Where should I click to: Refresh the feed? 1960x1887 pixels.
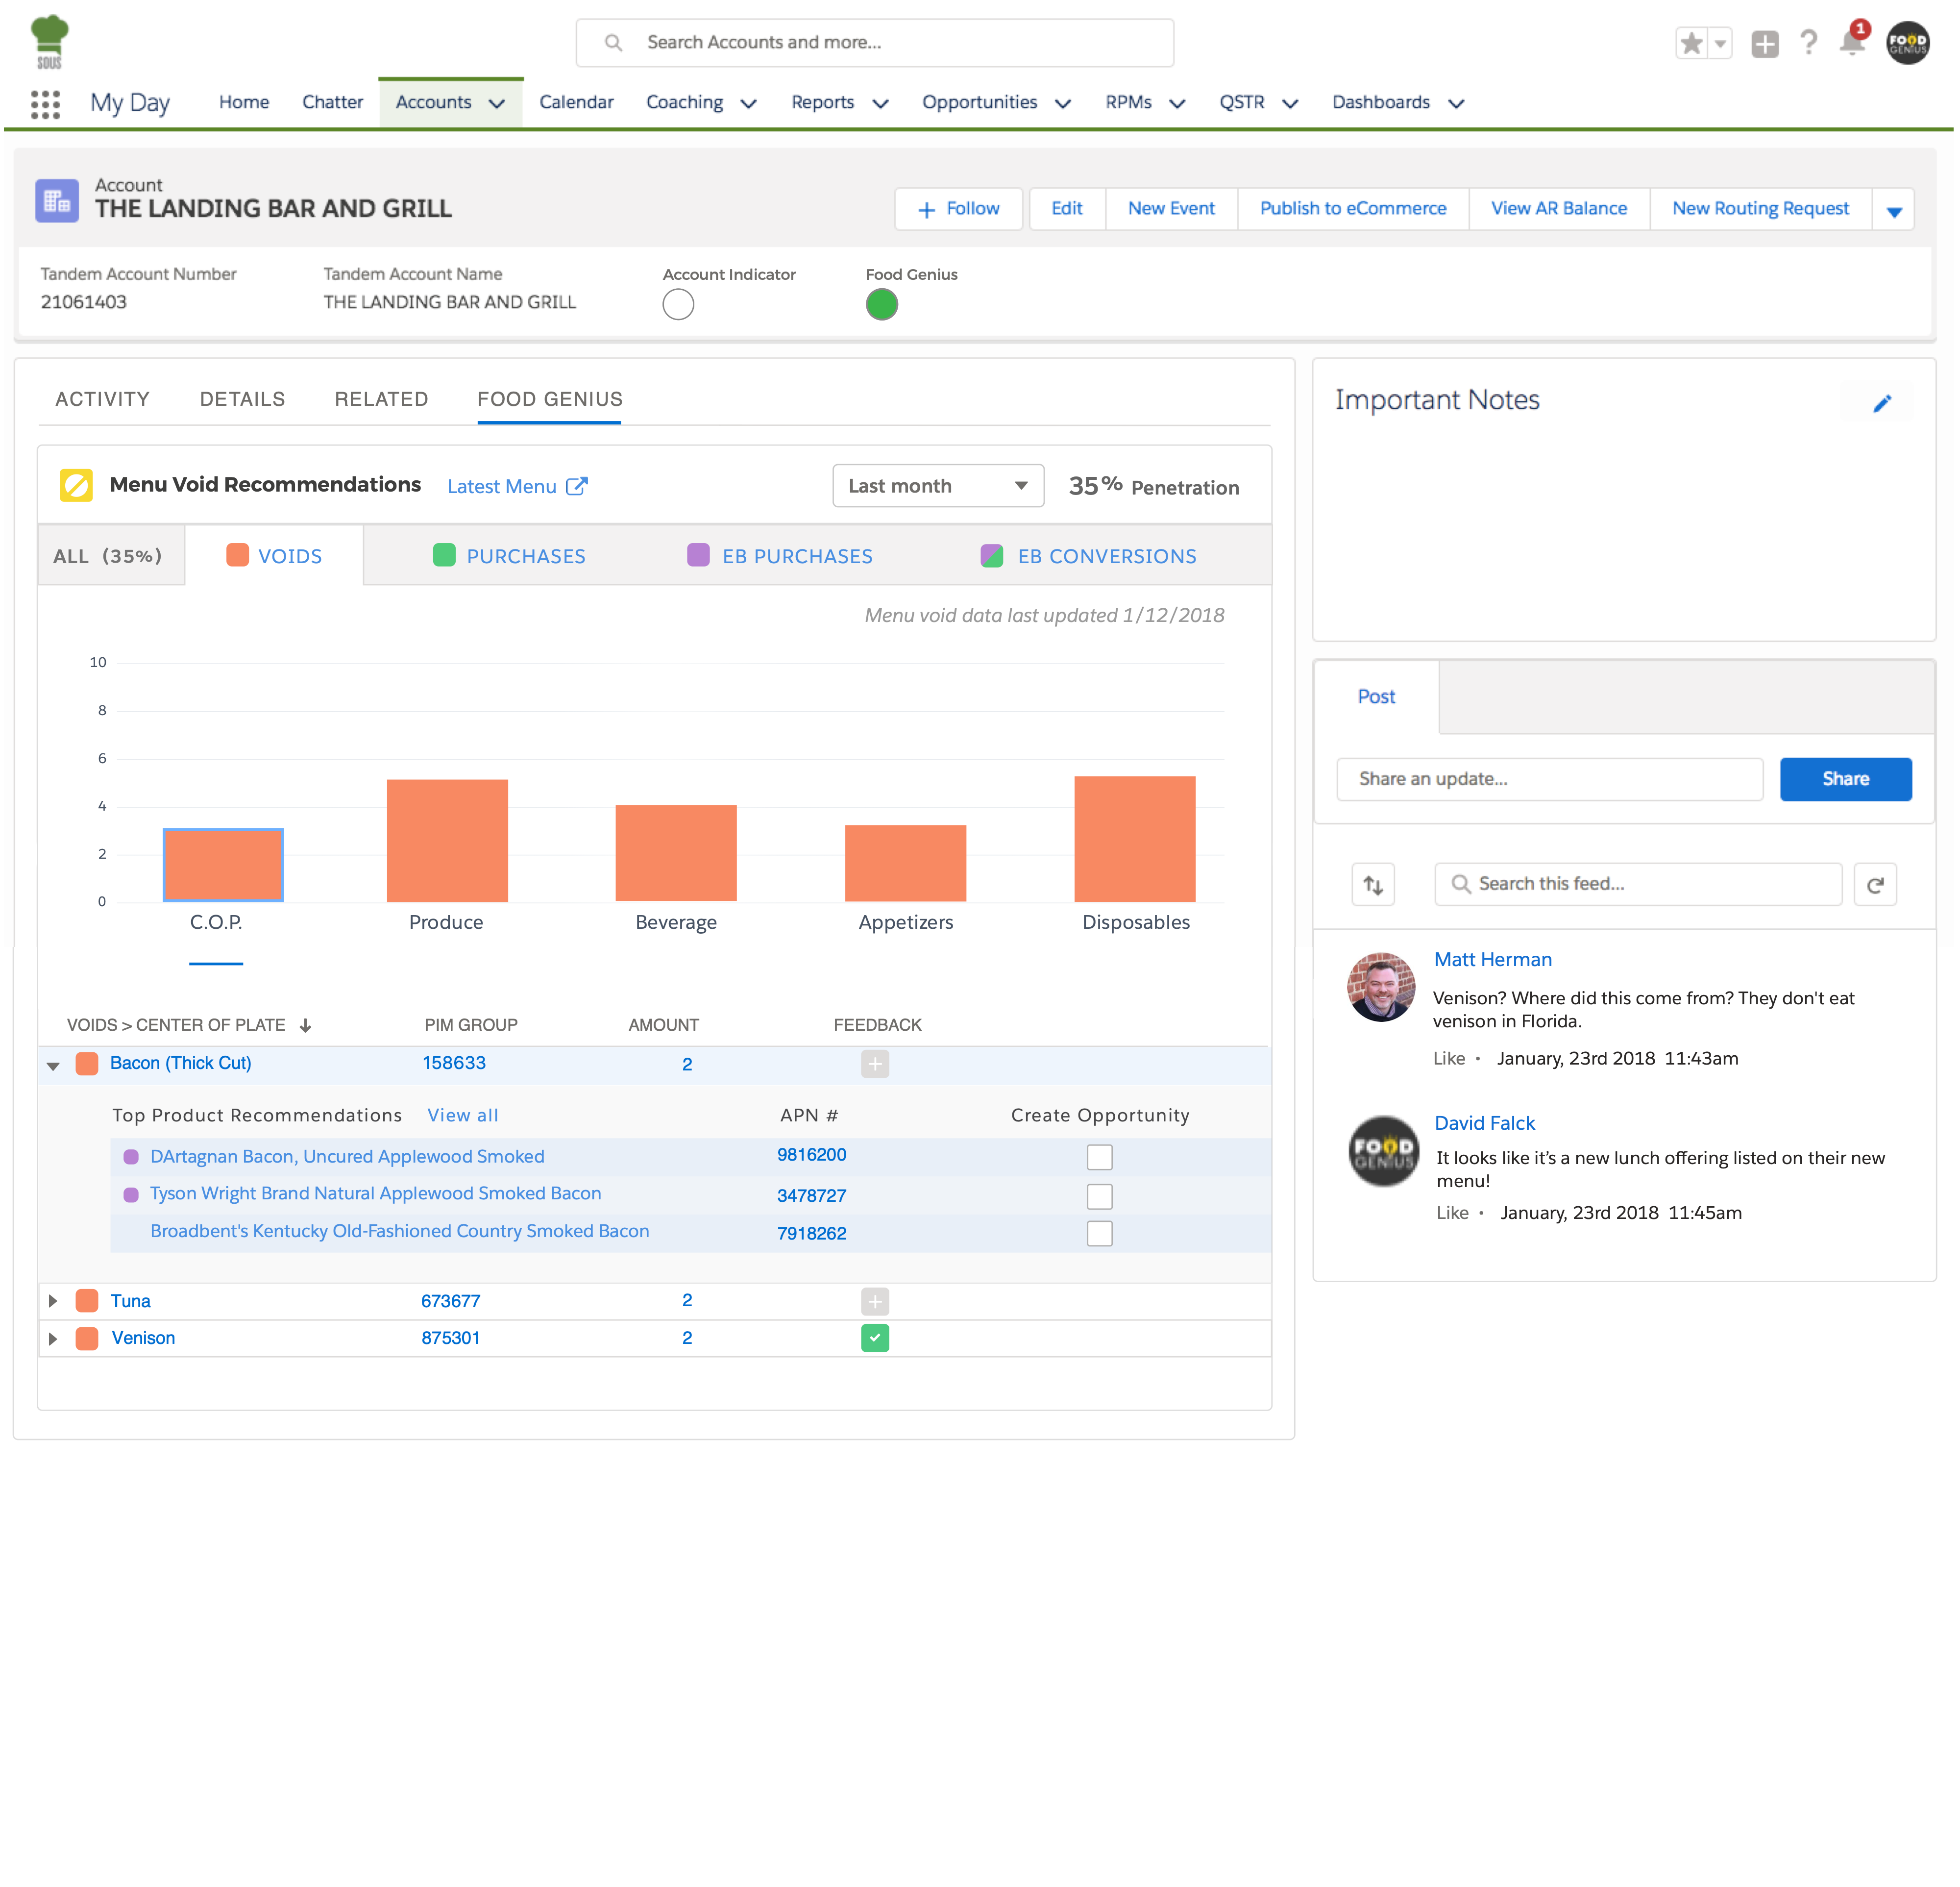coord(1875,884)
